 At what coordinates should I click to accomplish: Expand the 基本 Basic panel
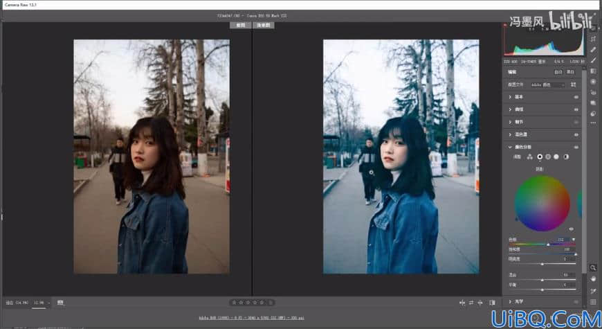510,97
